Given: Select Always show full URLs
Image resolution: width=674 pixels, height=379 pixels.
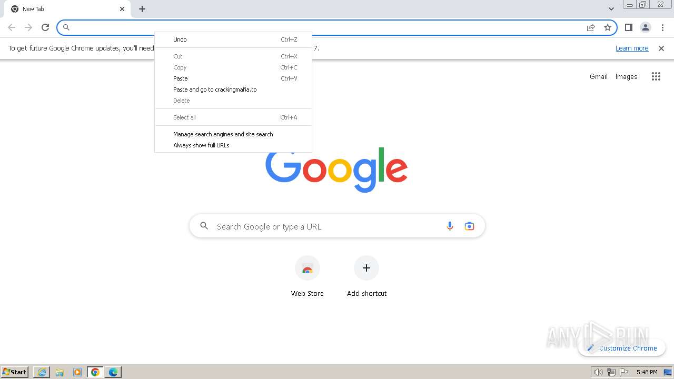Looking at the screenshot, I should point(233,145).
